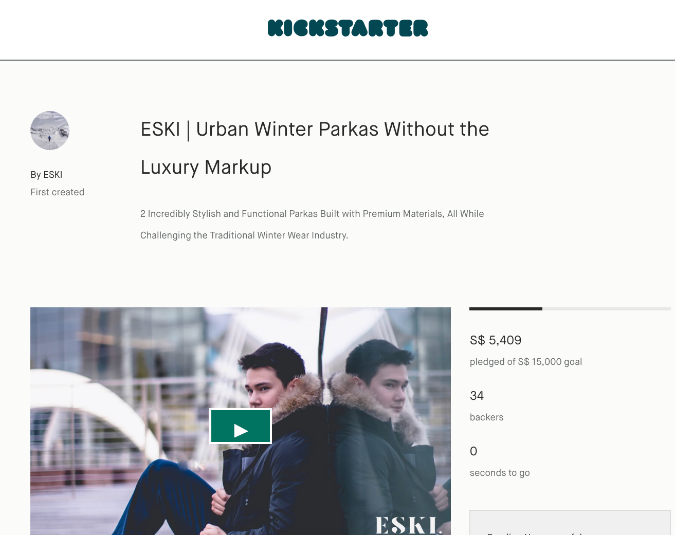Click the Urban Winter Parkas project title

[315, 148]
